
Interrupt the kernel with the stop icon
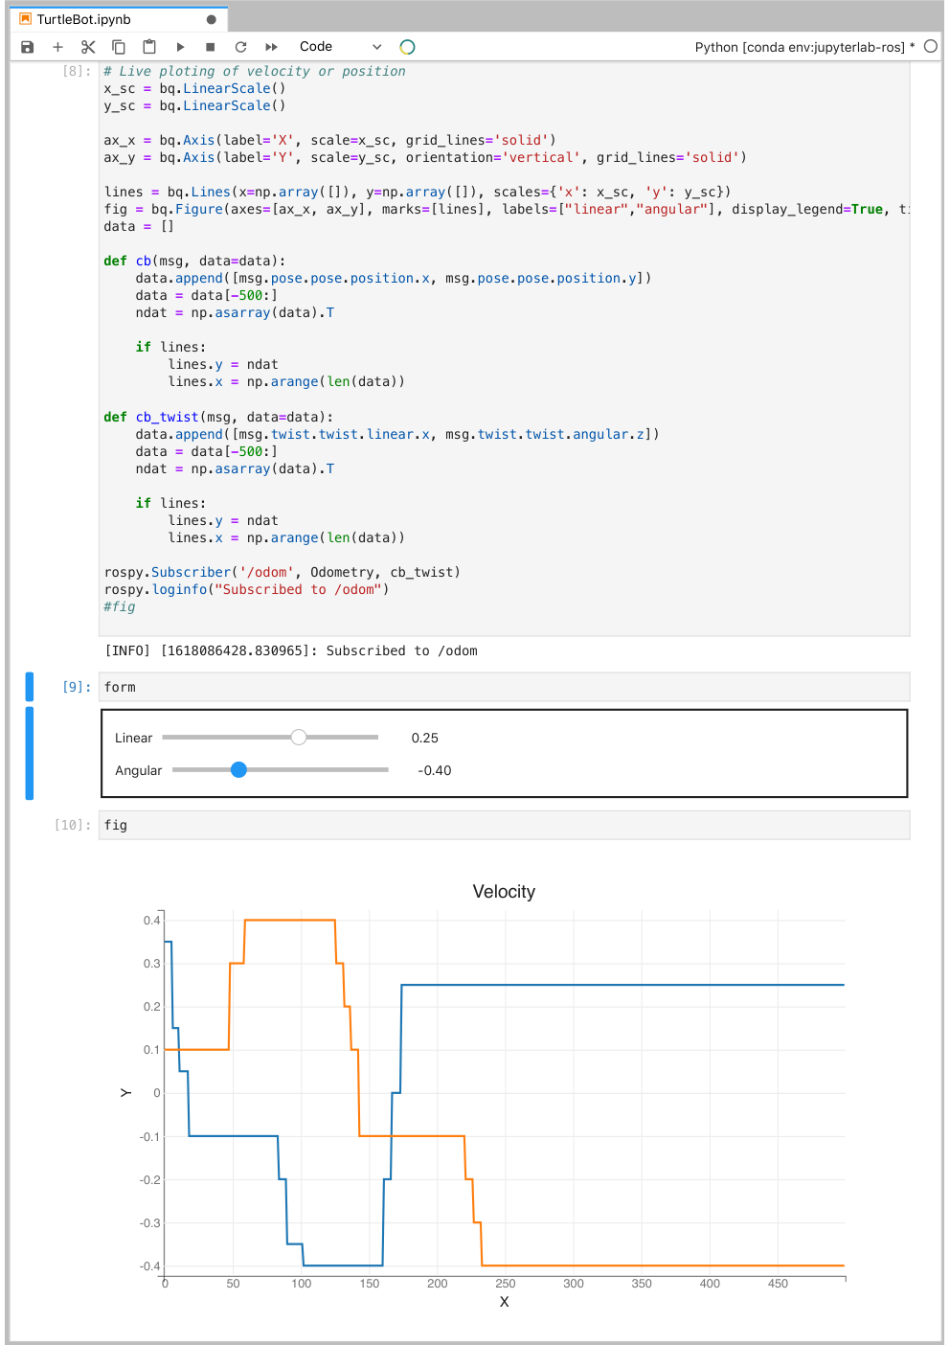click(210, 47)
